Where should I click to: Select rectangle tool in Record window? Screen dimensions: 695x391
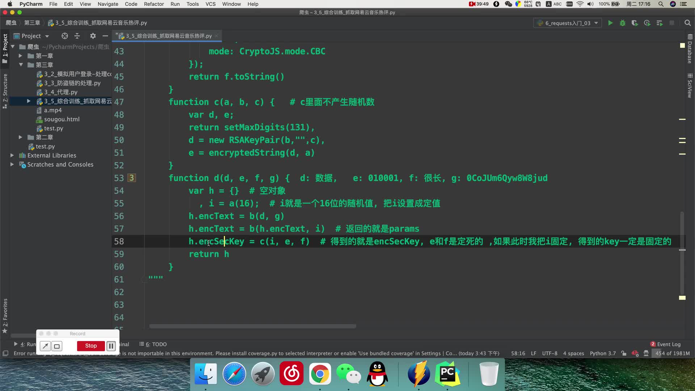point(57,346)
